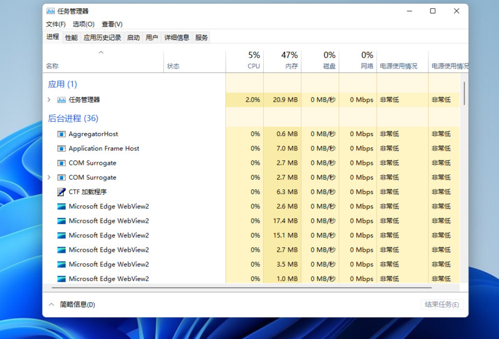Open the 文件(F) menu
Image resolution: width=499 pixels, height=339 pixels.
56,24
